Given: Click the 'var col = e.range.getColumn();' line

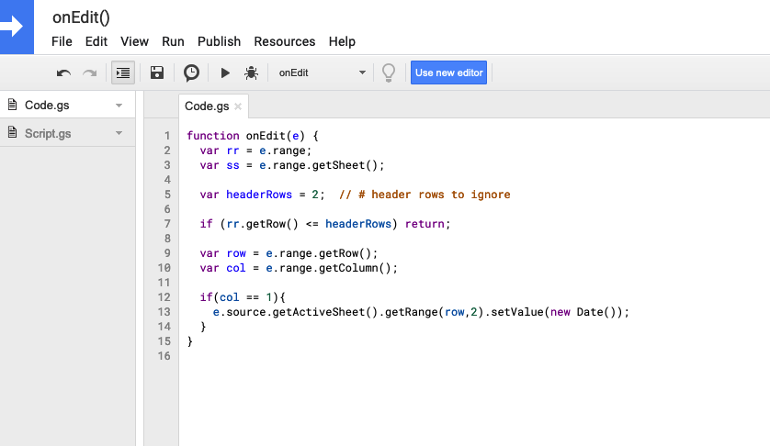Looking at the screenshot, I should pyautogui.click(x=299, y=268).
